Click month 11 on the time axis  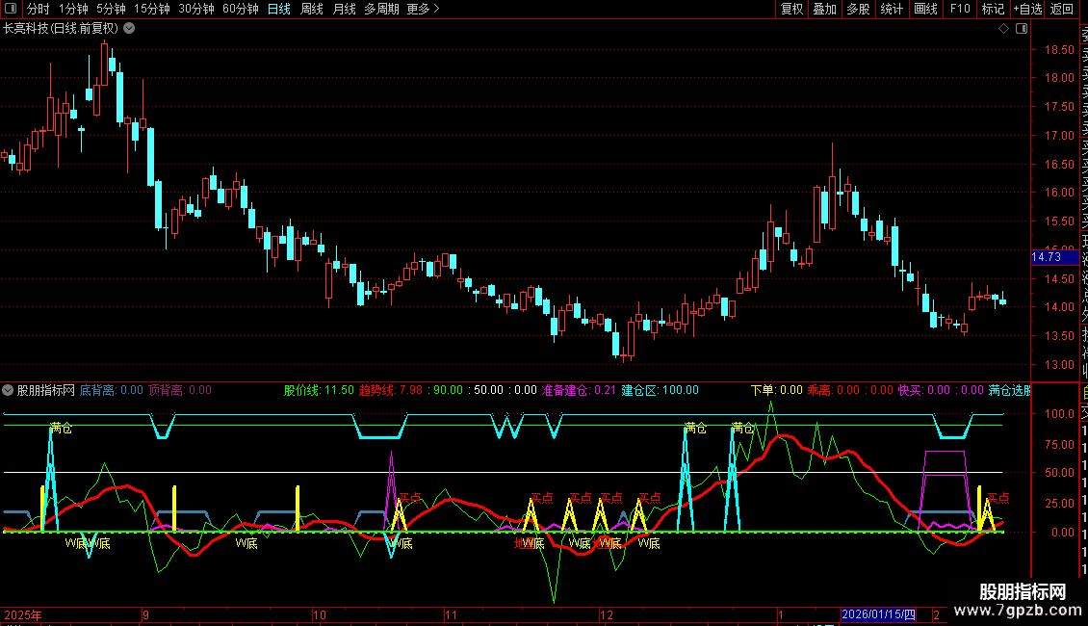click(x=451, y=614)
